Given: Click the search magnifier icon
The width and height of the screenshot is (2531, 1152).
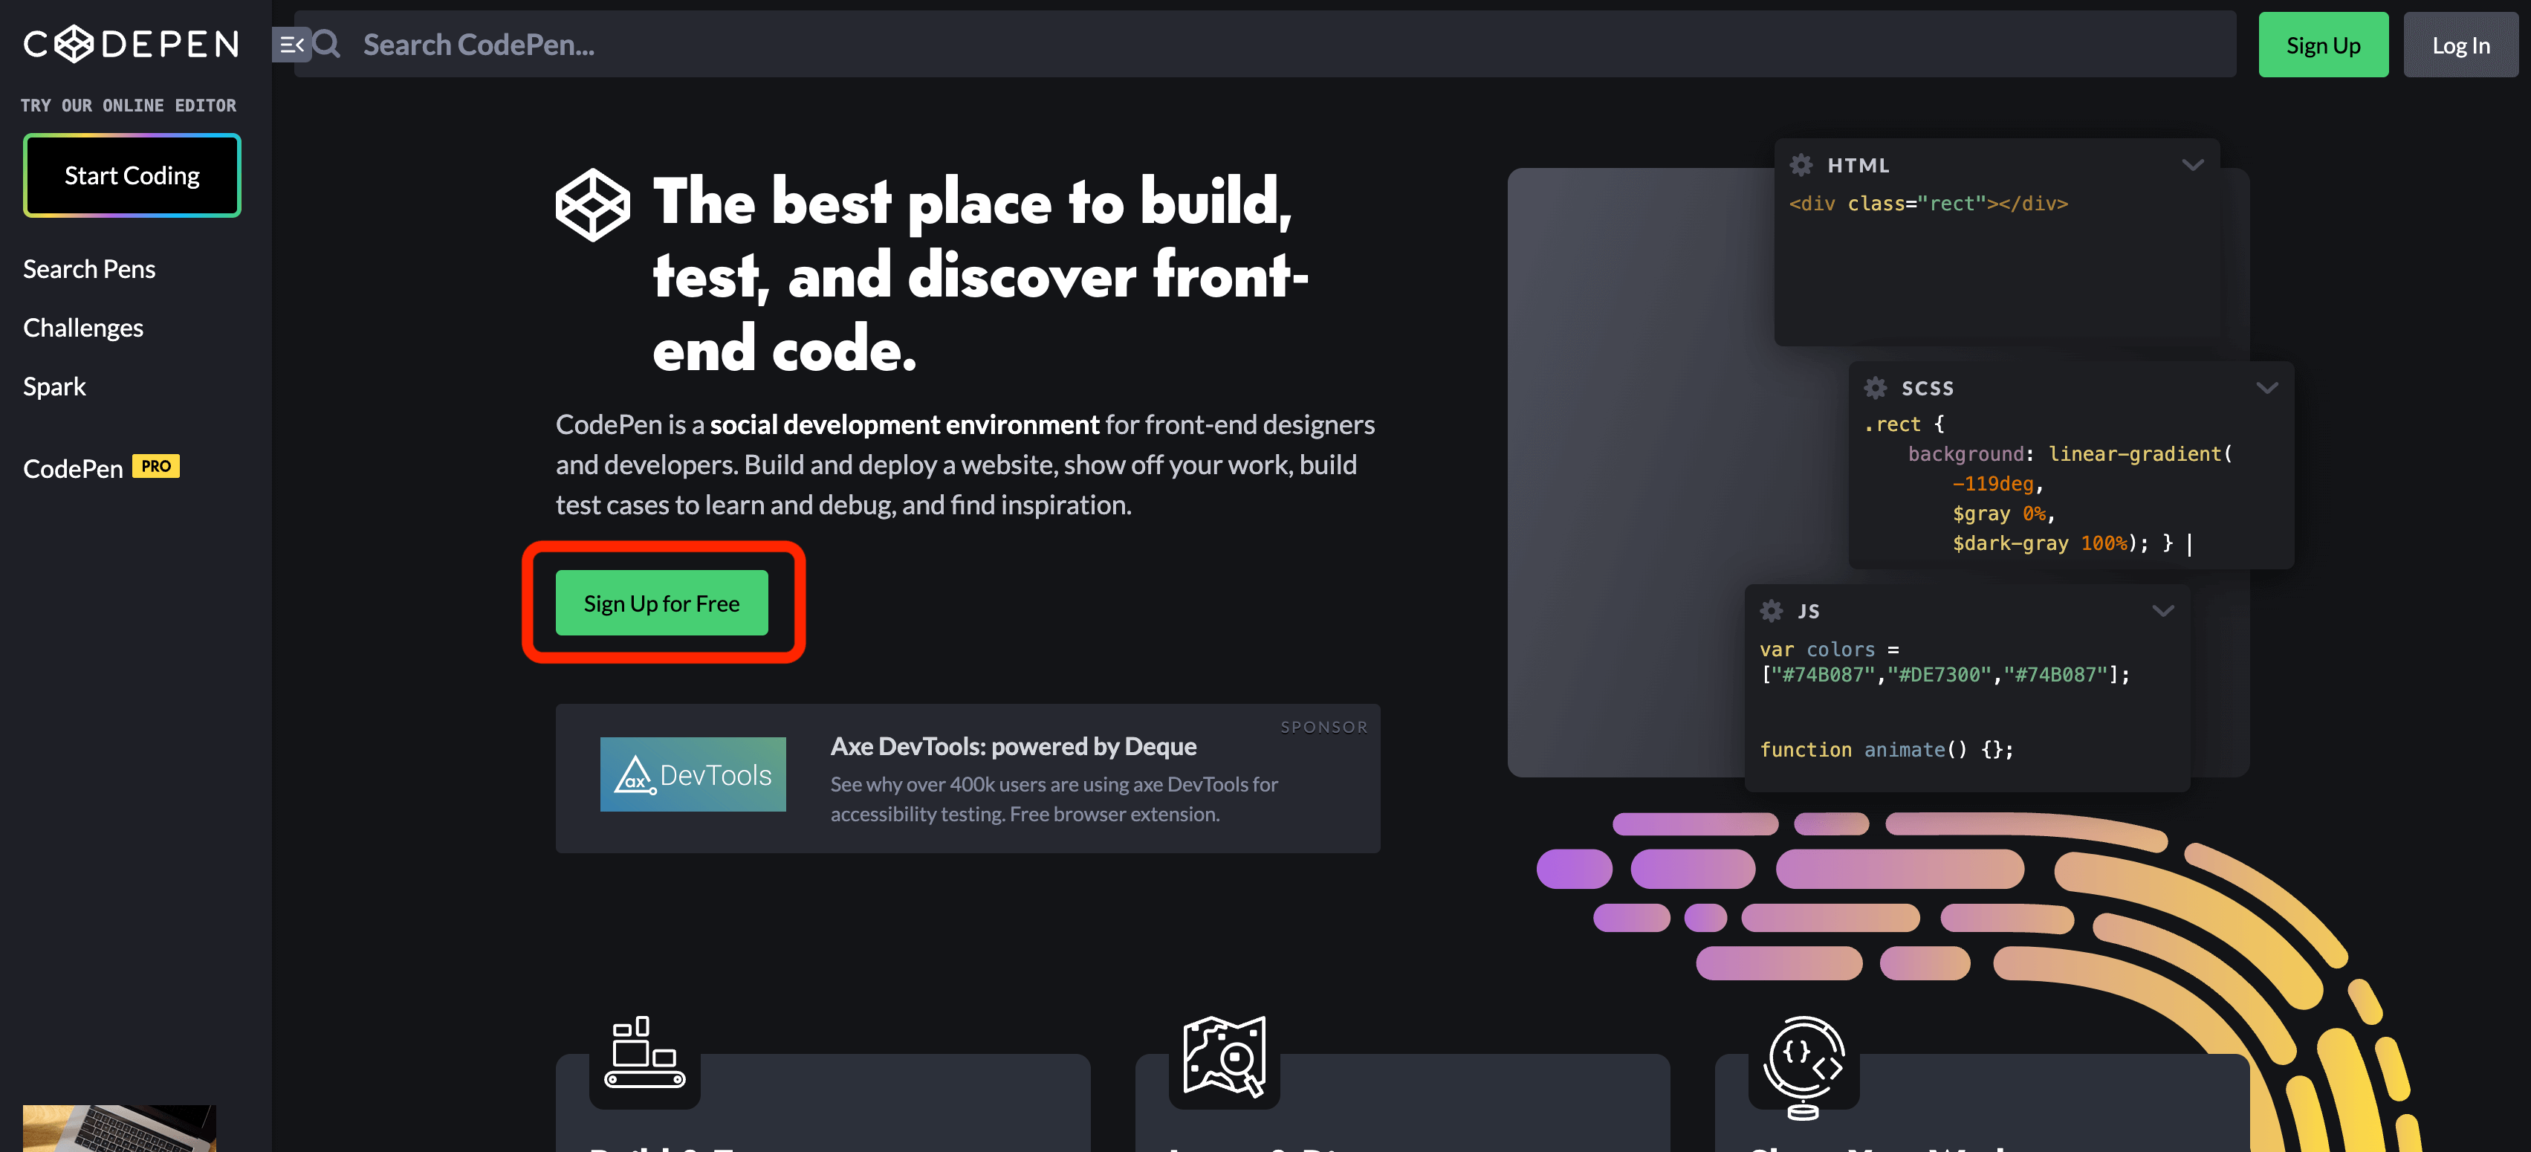Looking at the screenshot, I should 326,45.
